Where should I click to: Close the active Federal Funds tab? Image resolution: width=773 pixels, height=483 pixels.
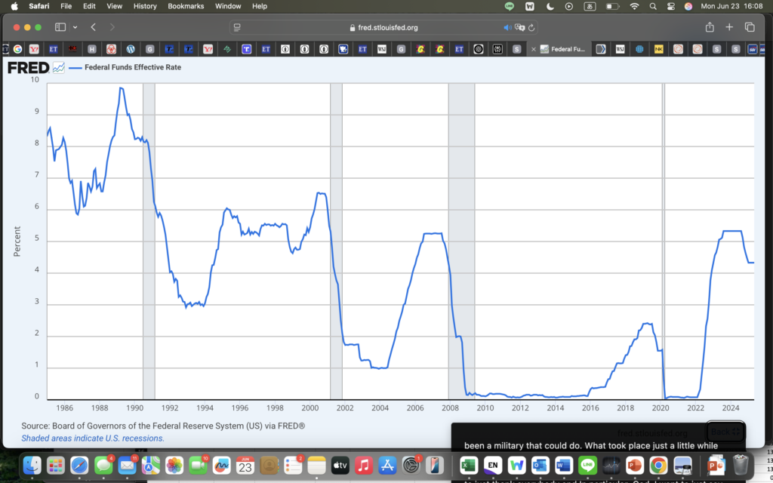[x=534, y=49]
